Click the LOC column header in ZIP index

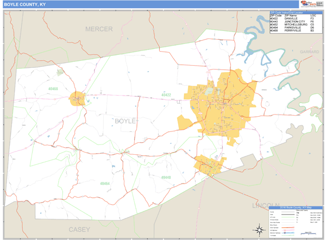[x=313, y=16]
